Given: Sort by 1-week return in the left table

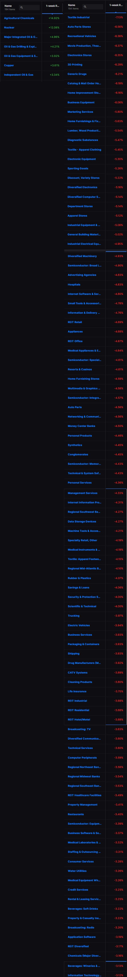Looking at the screenshot, I should (52, 6).
